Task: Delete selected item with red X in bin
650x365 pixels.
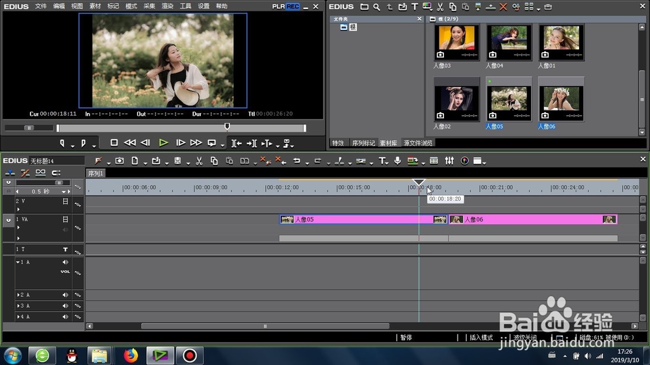Action: pos(503,7)
